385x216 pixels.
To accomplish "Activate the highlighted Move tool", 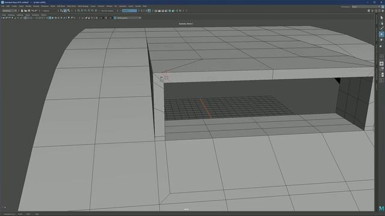I will [x=381, y=34].
